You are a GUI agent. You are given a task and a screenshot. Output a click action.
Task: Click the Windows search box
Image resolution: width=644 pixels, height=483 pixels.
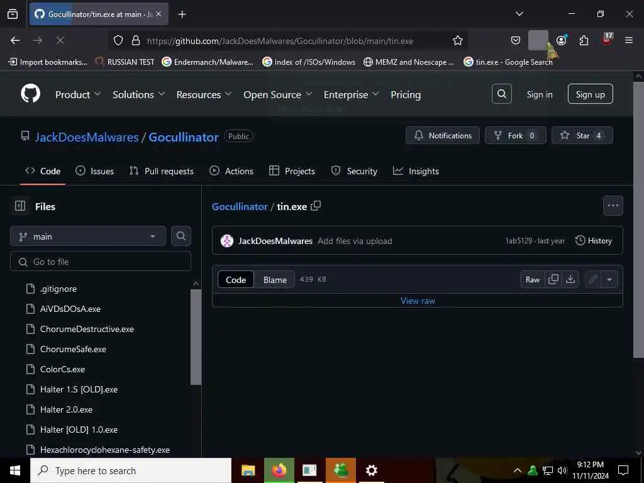131,470
